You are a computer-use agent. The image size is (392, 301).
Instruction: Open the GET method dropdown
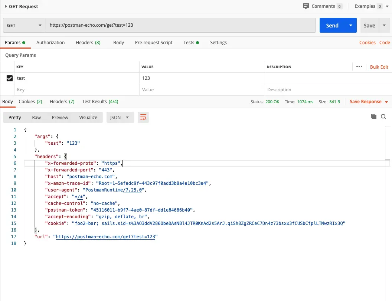click(24, 25)
